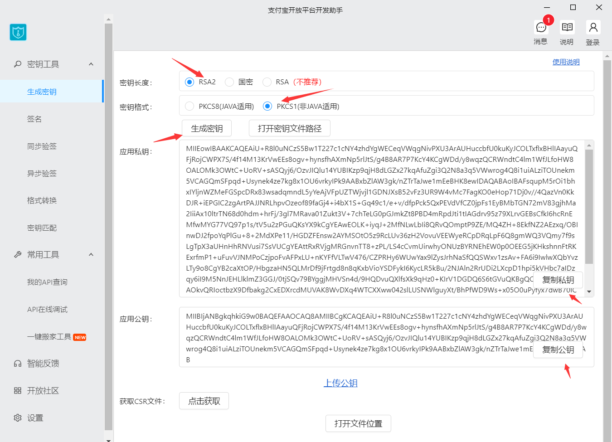Collapse the 常用工具 section chevron
Viewport: 612px width, 442px height.
[x=91, y=254]
